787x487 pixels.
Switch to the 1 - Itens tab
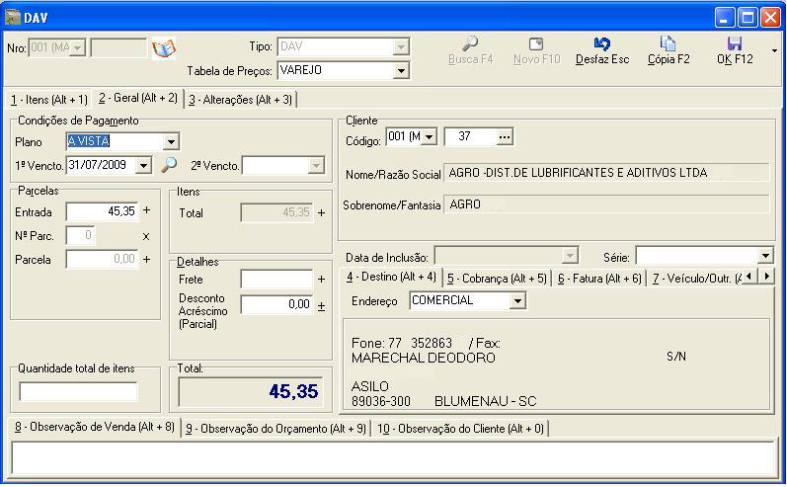[x=49, y=100]
